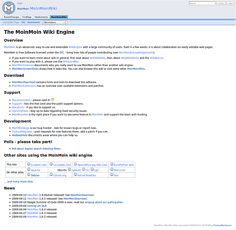Viewport: 236px width, 230px height.
Task: Click the globe icon beside Xen
Action: click(x=111, y=175)
